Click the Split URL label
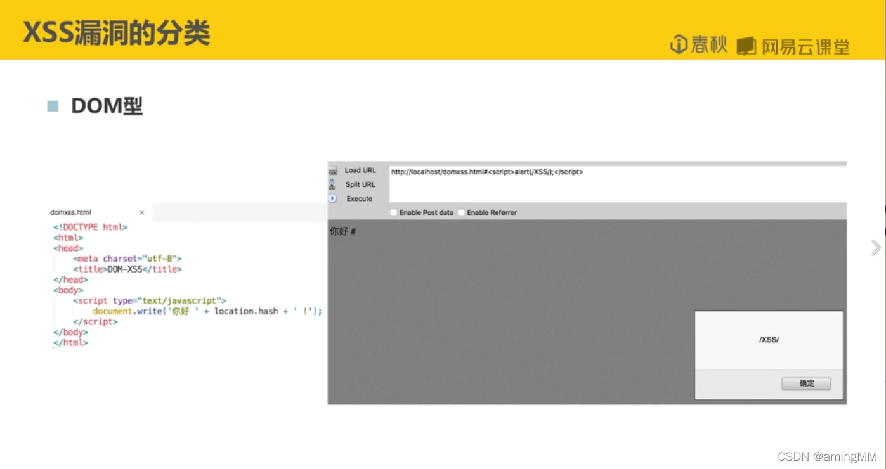The image size is (886, 469). [360, 184]
